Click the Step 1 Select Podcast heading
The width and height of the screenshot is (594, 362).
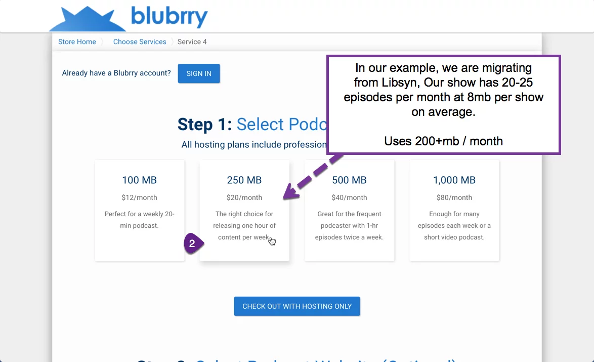tap(252, 125)
